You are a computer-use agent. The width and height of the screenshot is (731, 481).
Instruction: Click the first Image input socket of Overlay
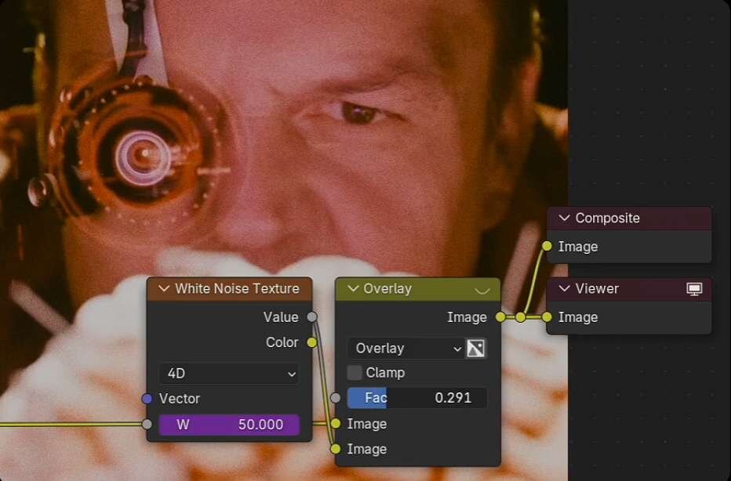[x=336, y=423]
